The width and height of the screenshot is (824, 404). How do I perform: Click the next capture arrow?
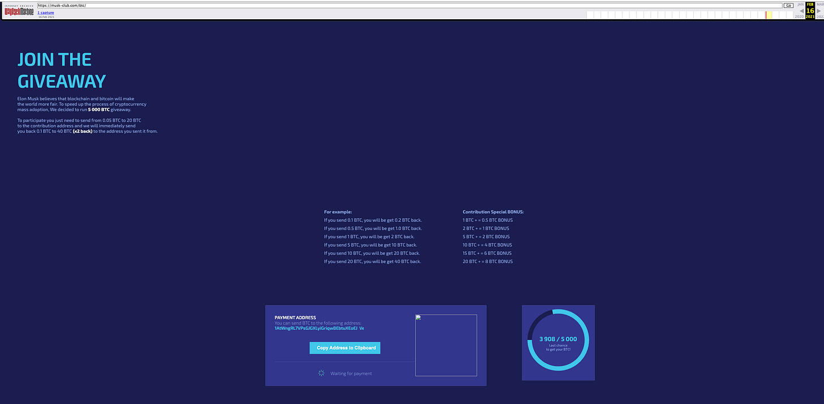(818, 11)
